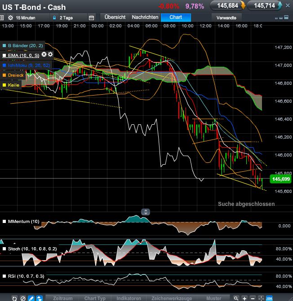This screenshot has width=293, height=301.
Task: Toggle IchiMoku (9, 26, 52) indicator
Action: (x=4, y=65)
